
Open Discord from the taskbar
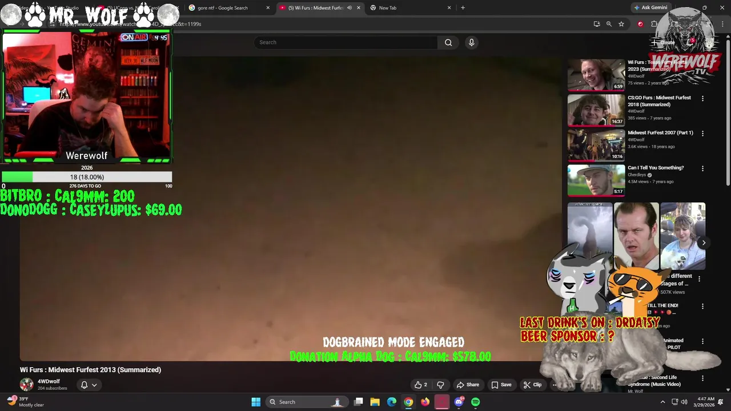point(459,402)
